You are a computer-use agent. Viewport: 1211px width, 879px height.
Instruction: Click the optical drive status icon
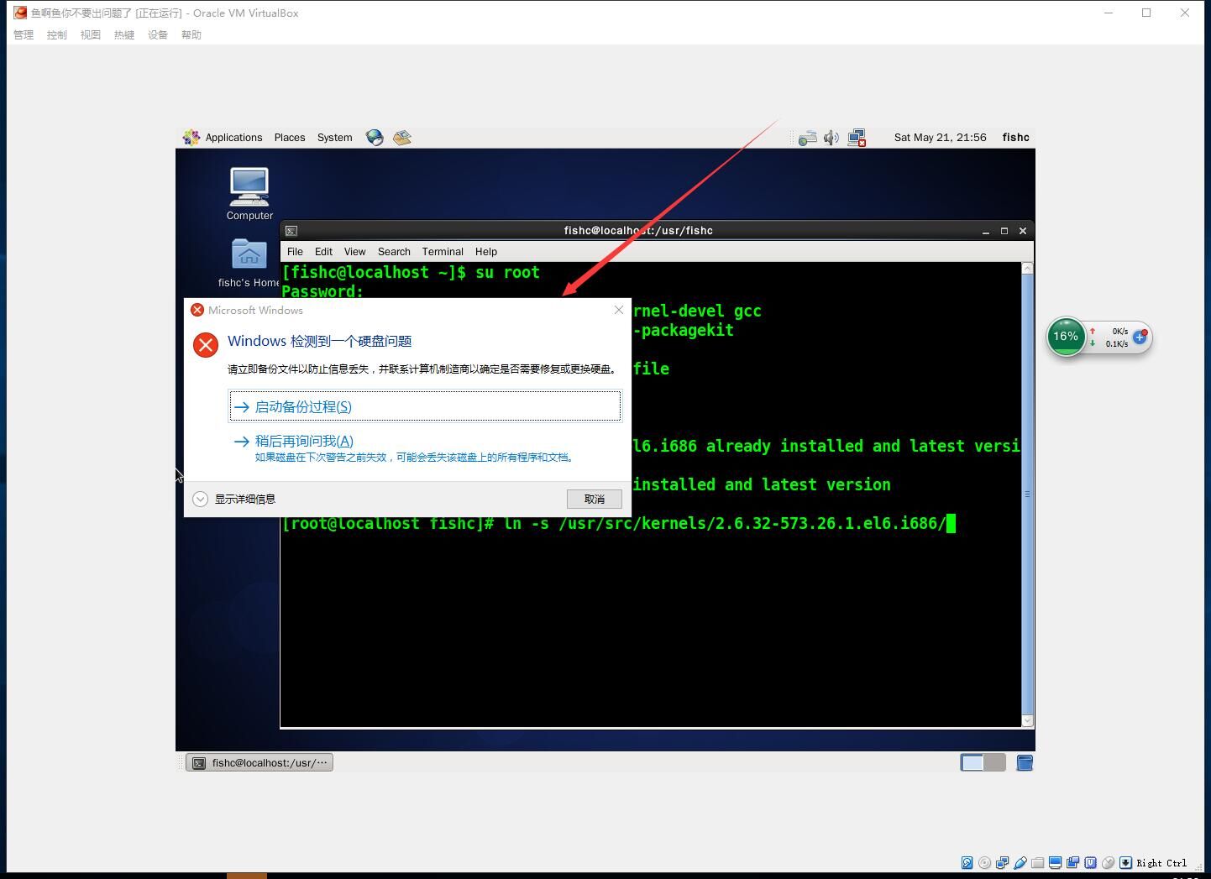click(x=984, y=862)
